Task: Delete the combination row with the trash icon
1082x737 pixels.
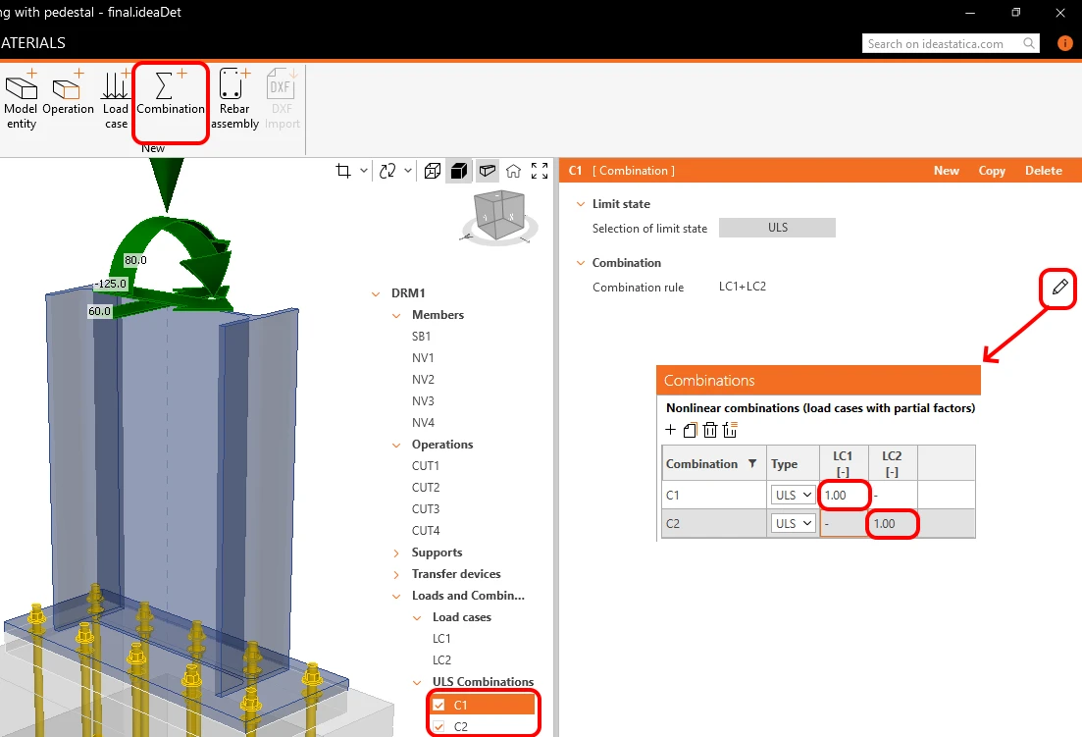Action: (710, 430)
